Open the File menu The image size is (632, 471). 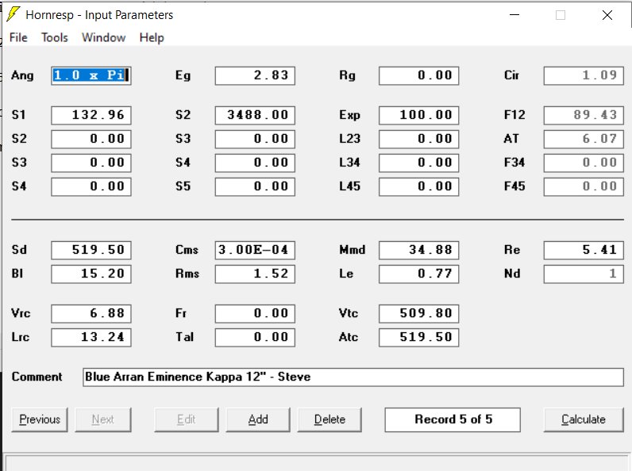18,37
